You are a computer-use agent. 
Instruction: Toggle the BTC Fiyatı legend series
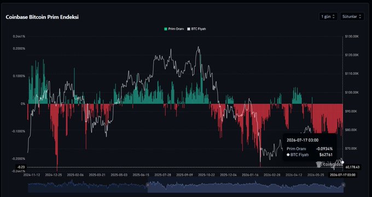(196, 29)
